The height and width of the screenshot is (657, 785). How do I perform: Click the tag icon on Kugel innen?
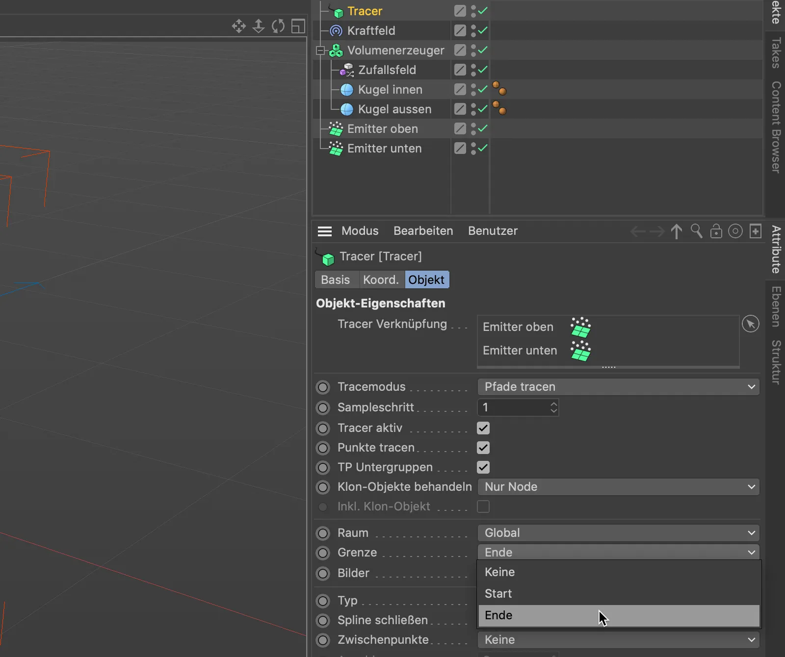click(499, 89)
